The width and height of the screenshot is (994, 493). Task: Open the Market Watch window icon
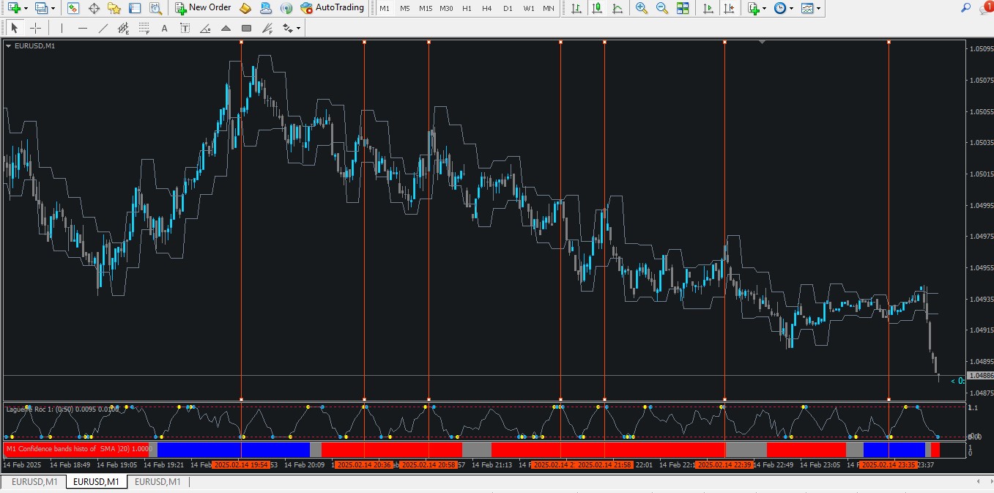[x=73, y=8]
